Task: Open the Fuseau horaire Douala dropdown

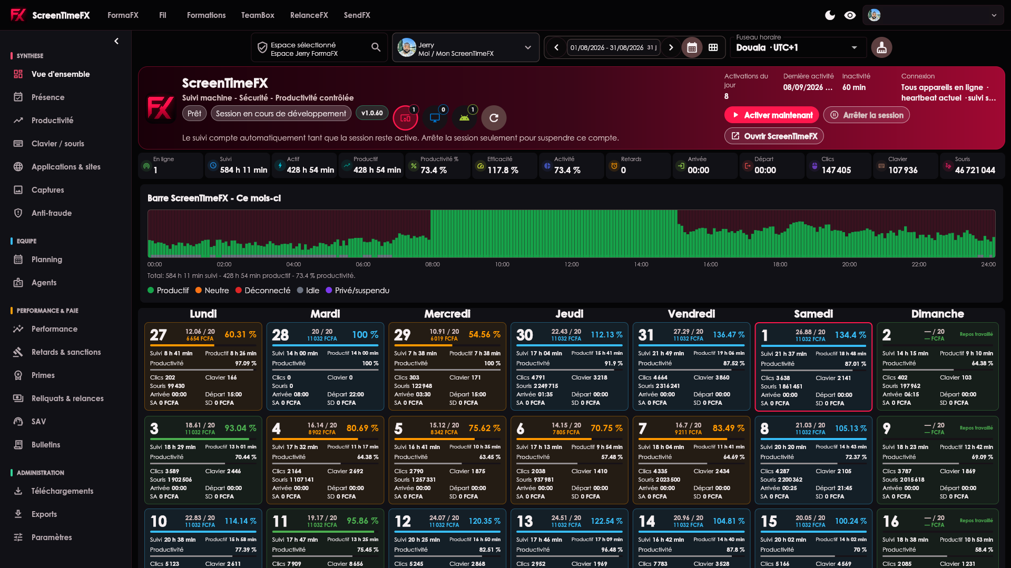Action: tap(798, 47)
